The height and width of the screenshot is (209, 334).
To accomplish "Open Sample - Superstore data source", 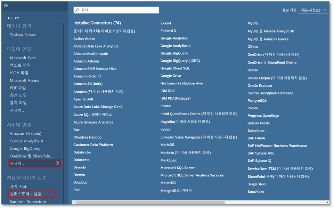I will pos(28,202).
